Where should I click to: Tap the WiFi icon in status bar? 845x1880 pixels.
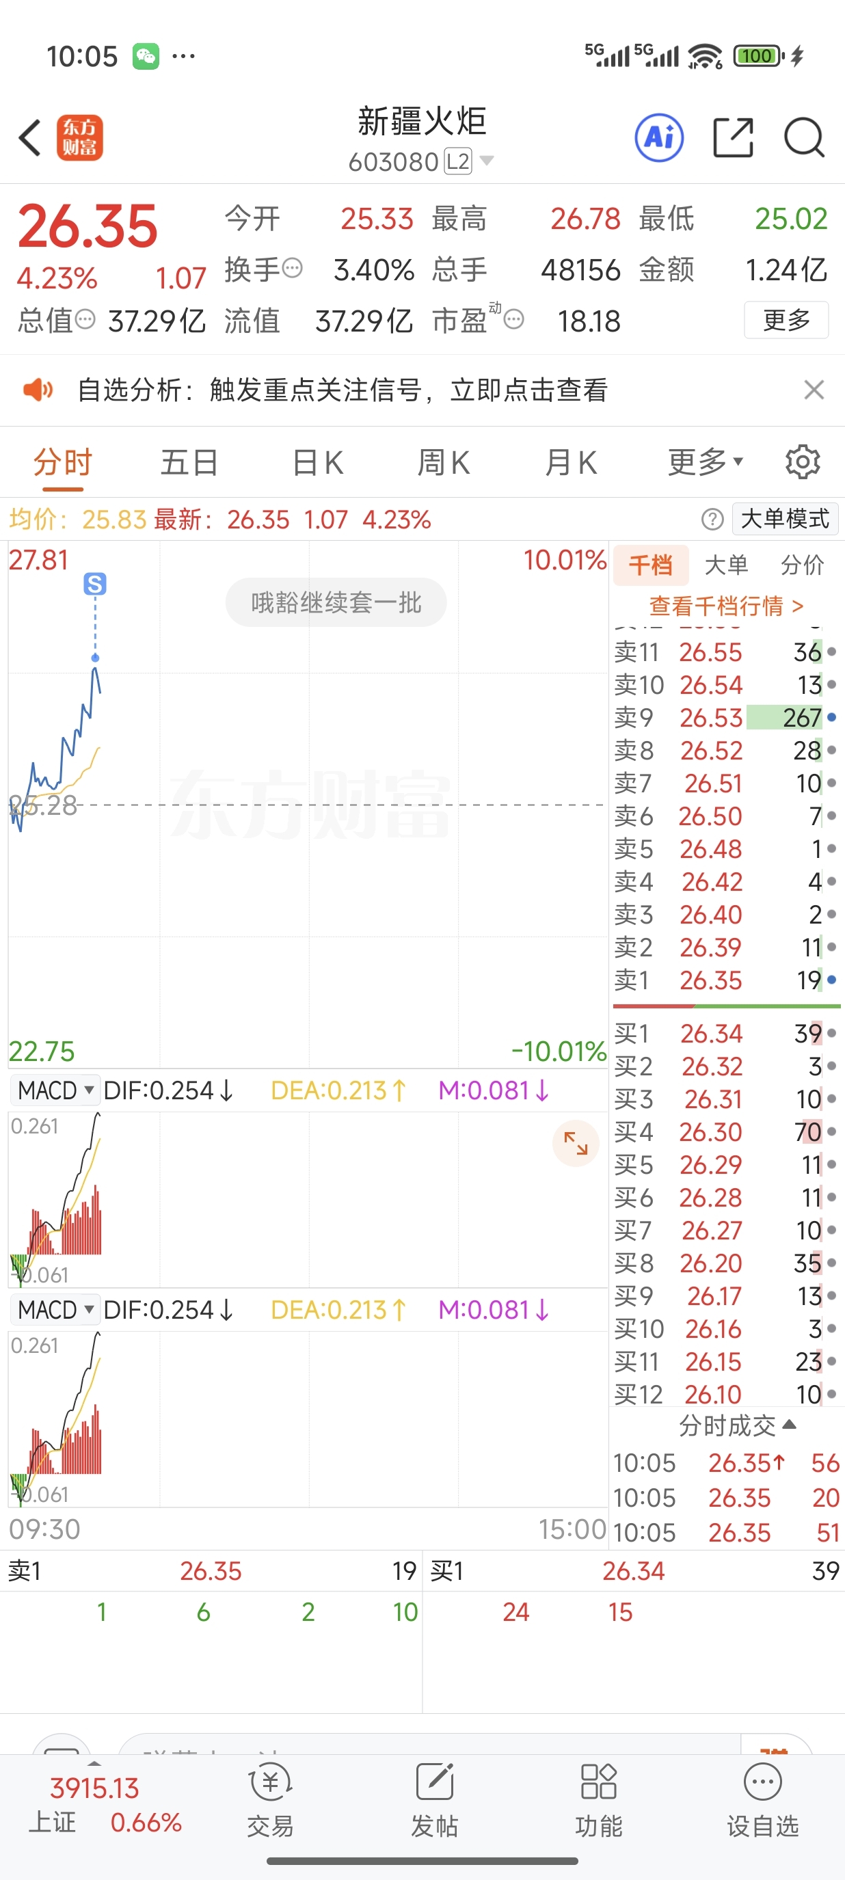coord(705,55)
